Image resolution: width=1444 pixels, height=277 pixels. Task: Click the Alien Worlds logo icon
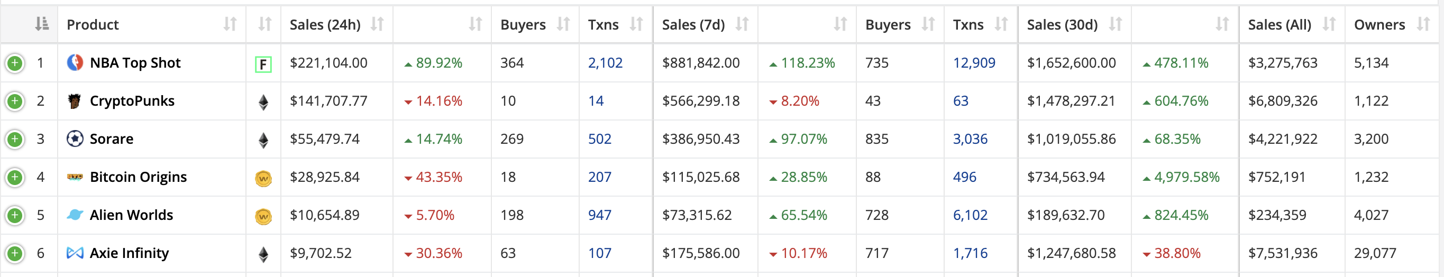click(75, 215)
